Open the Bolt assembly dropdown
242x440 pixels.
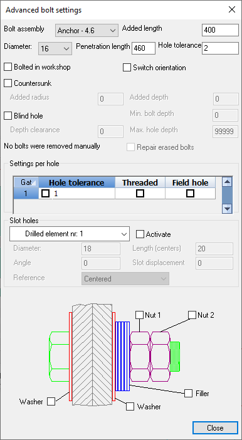click(87, 30)
